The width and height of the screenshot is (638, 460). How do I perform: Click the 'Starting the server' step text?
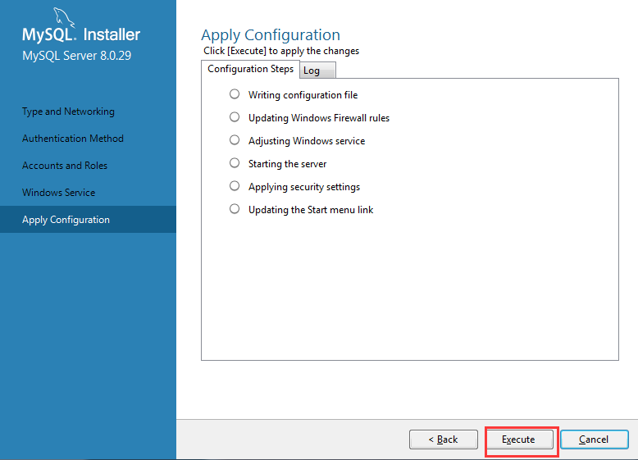pos(288,164)
